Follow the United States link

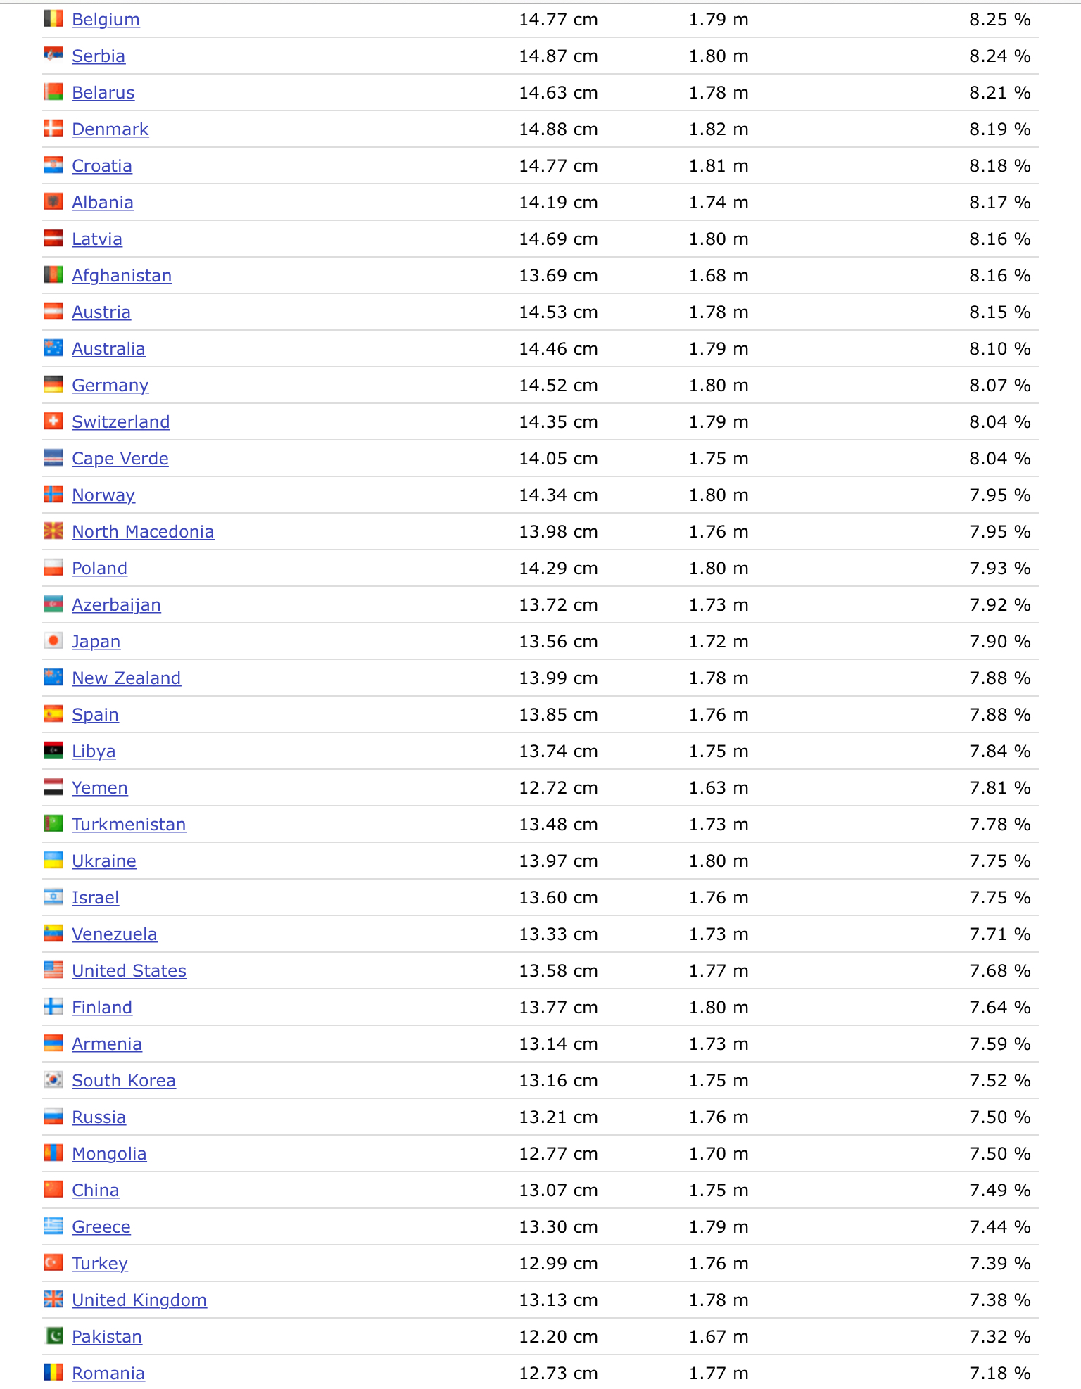click(x=129, y=971)
